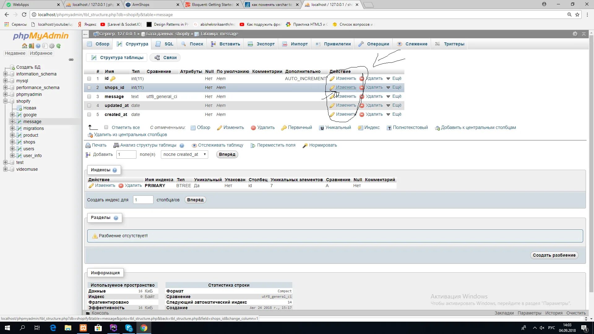Expand the information_schema database tree node

click(x=5, y=74)
